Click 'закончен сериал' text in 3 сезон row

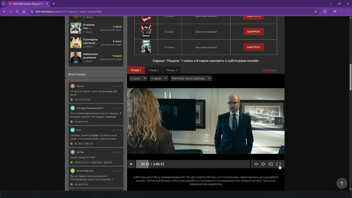click(206, 32)
